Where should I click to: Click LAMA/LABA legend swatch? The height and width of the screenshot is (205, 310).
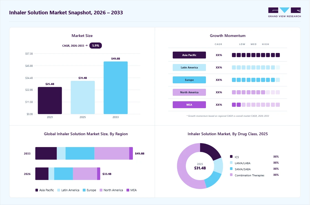231,163
